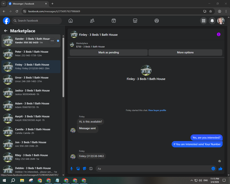The width and height of the screenshot is (230, 184).
Task: Click the ENG language indicator
Action: 206,180
